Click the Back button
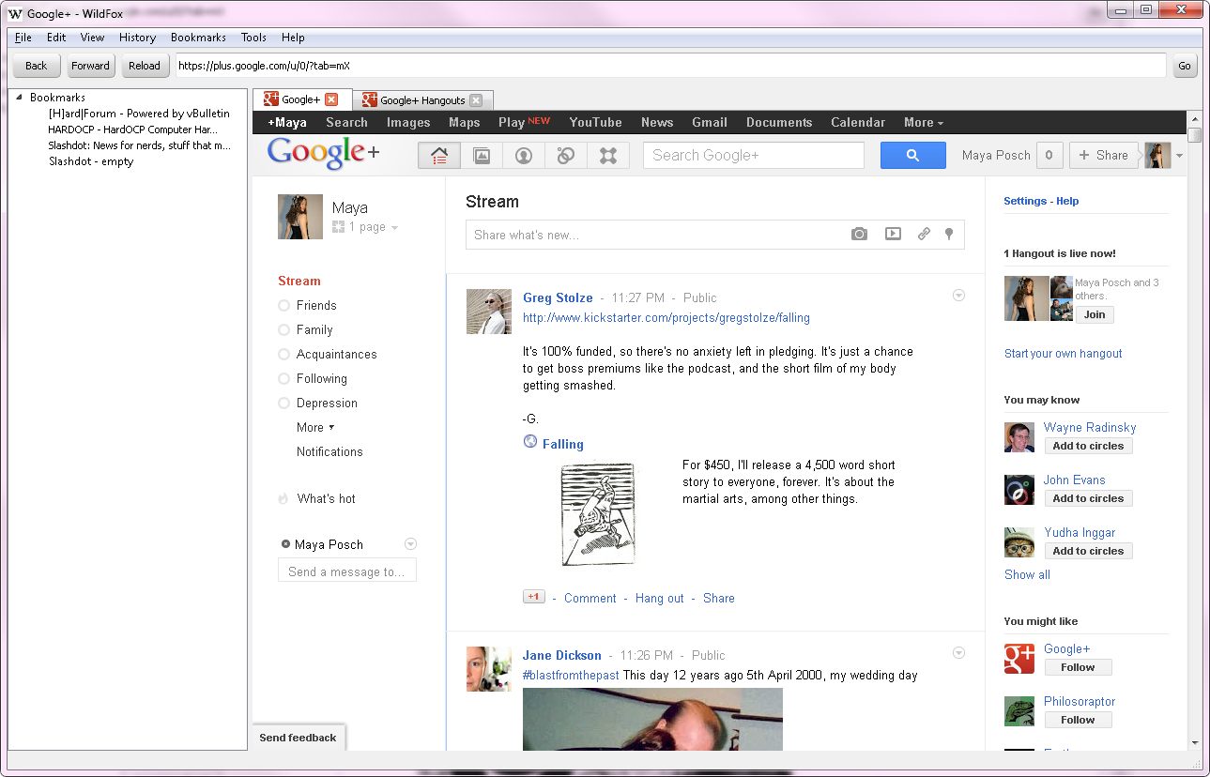1210x777 pixels. click(x=37, y=66)
